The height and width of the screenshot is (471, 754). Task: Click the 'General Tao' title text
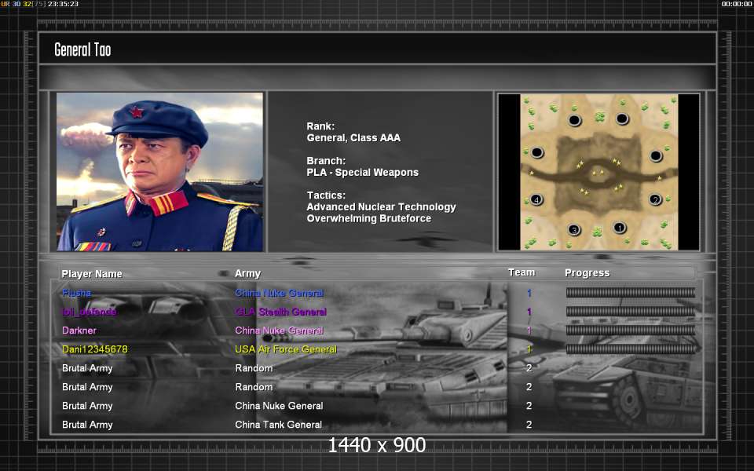pos(82,49)
